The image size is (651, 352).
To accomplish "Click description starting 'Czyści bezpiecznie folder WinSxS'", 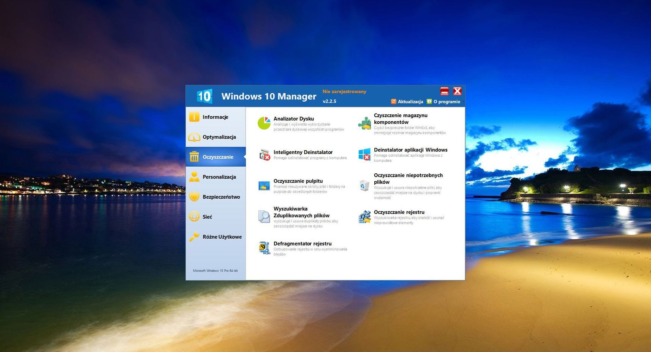I will tap(410, 130).
